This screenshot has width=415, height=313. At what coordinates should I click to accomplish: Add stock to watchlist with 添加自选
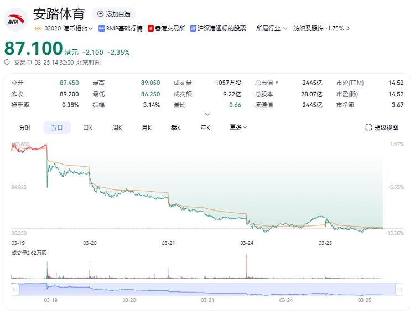coord(114,14)
